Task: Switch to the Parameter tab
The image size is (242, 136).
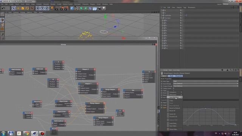Action: pos(179,76)
